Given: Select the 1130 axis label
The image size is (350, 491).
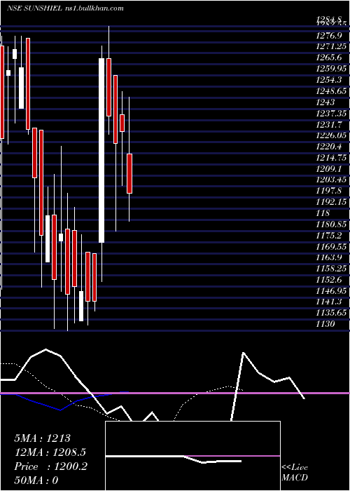Looking at the screenshot, I should click(x=325, y=324).
